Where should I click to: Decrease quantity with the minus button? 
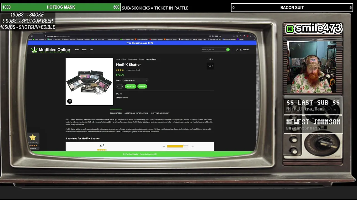117,86
